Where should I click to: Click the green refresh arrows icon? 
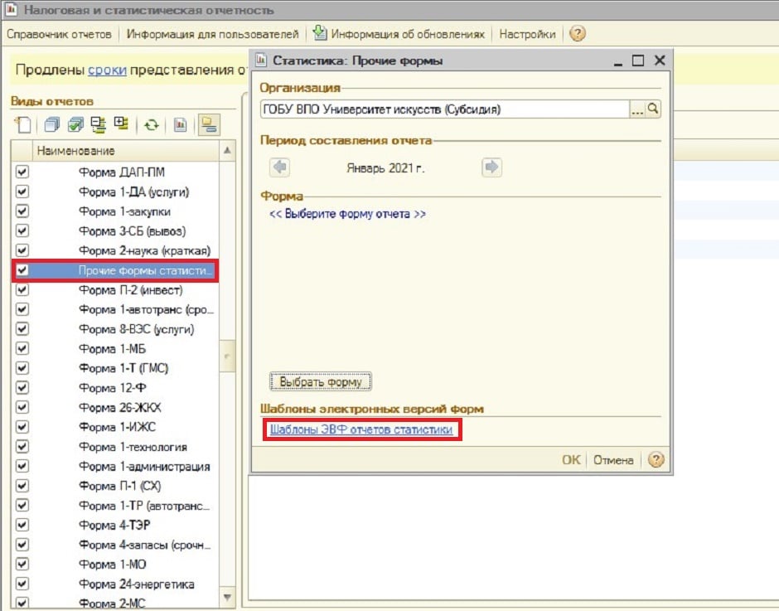[x=151, y=125]
